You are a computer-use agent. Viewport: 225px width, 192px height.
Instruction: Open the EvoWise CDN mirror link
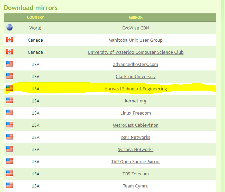[135, 28]
